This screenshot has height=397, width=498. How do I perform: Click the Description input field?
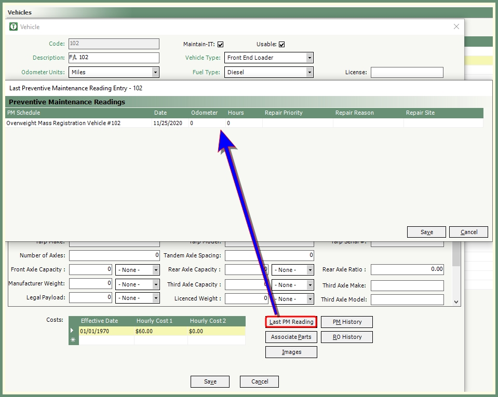[113, 58]
